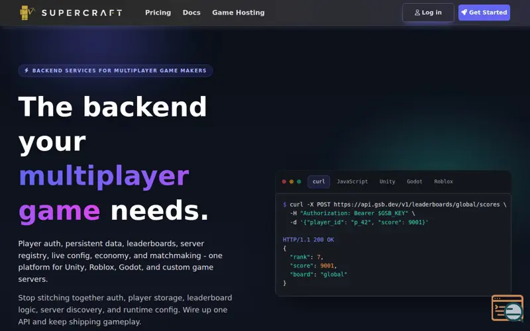Viewport: 530px width, 331px height.
Task: Click the HTTP/1.1 200 OK response line
Action: 308,240
